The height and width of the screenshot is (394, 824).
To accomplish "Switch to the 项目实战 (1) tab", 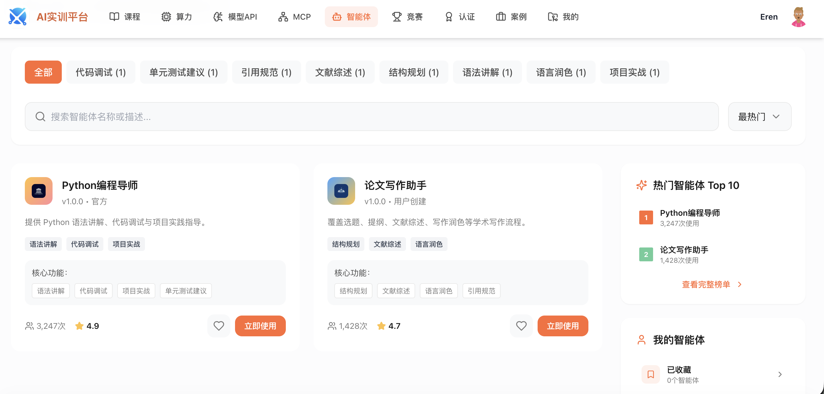I will [634, 72].
